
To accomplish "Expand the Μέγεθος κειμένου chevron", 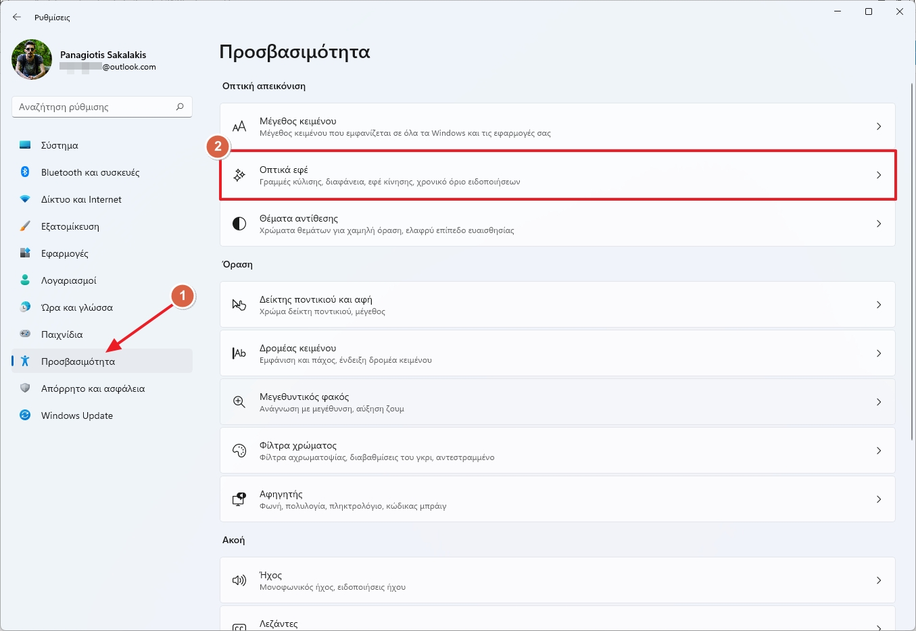I will [x=878, y=126].
